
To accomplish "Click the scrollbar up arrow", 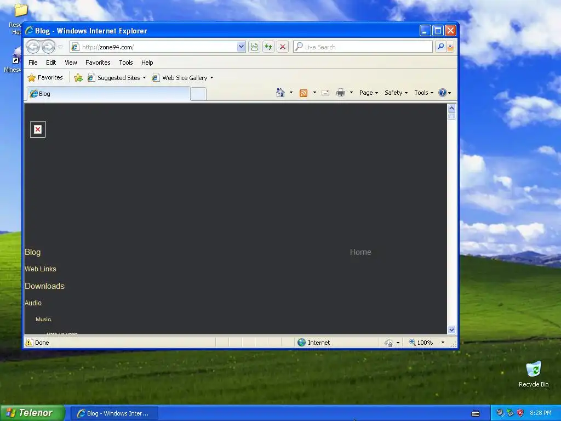I will pos(451,108).
